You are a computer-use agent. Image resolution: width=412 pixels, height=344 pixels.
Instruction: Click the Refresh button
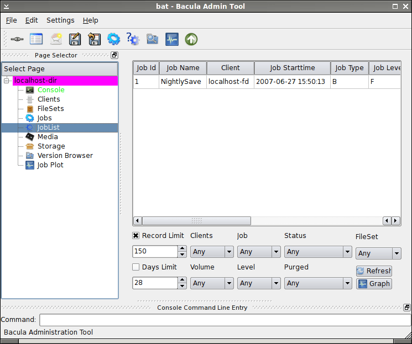coord(374,271)
